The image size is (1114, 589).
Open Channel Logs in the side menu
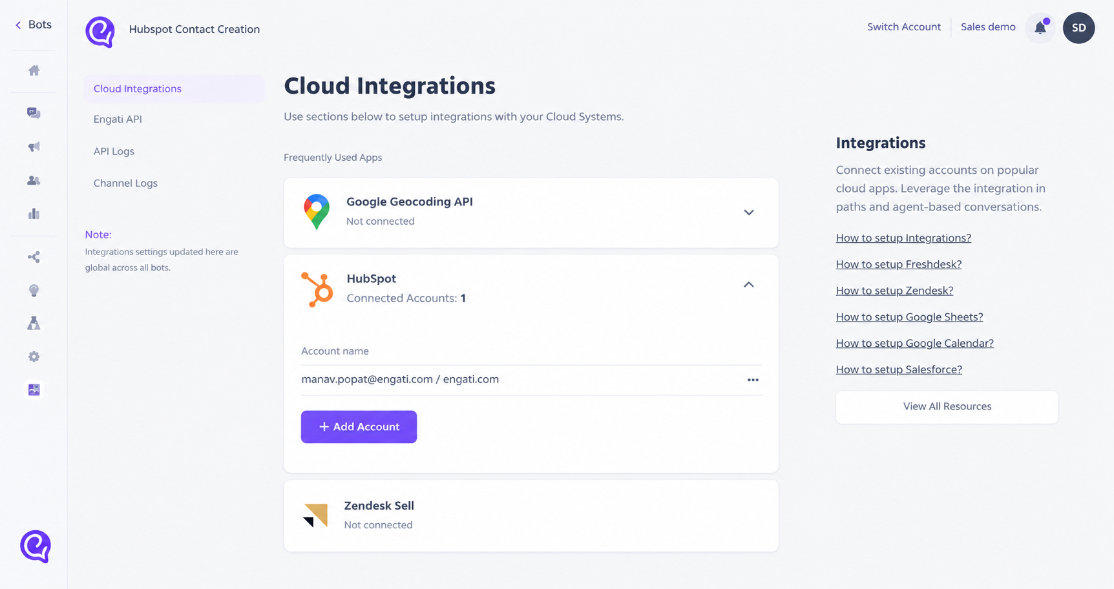(125, 183)
